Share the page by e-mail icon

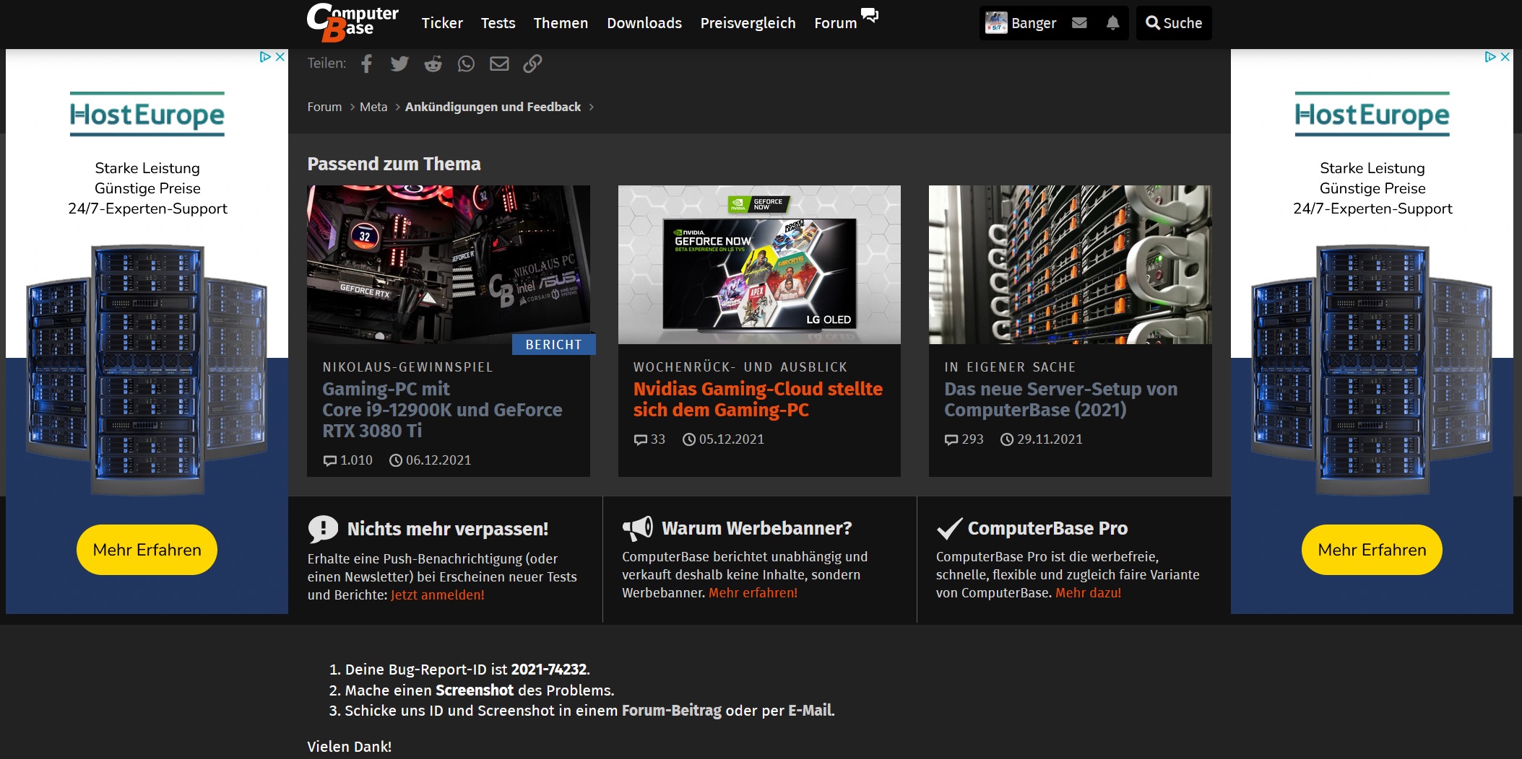(x=499, y=63)
